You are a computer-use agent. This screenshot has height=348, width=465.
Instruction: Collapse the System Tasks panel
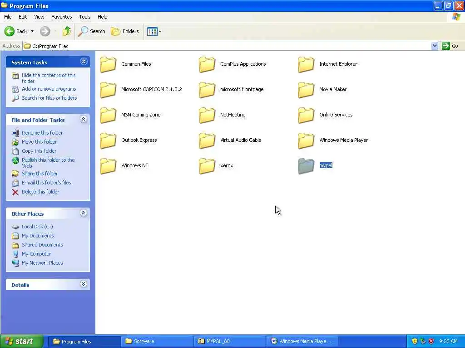[84, 62]
